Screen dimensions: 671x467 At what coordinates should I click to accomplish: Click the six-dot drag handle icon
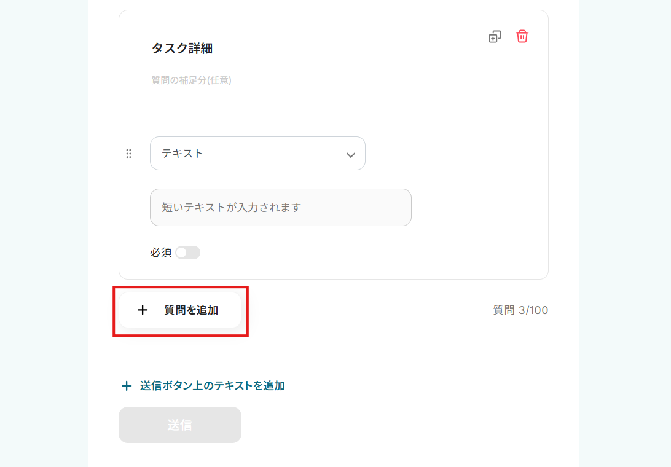tap(129, 154)
